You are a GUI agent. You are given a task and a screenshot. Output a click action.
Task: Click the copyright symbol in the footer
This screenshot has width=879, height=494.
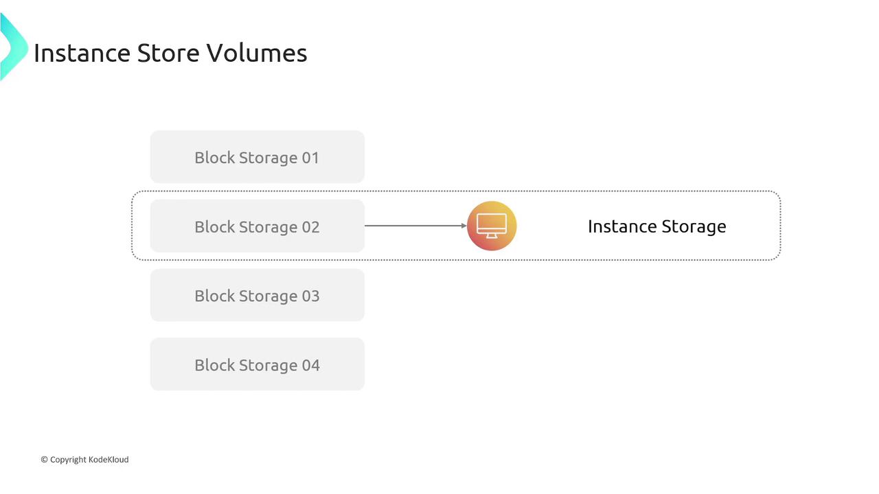tap(44, 460)
